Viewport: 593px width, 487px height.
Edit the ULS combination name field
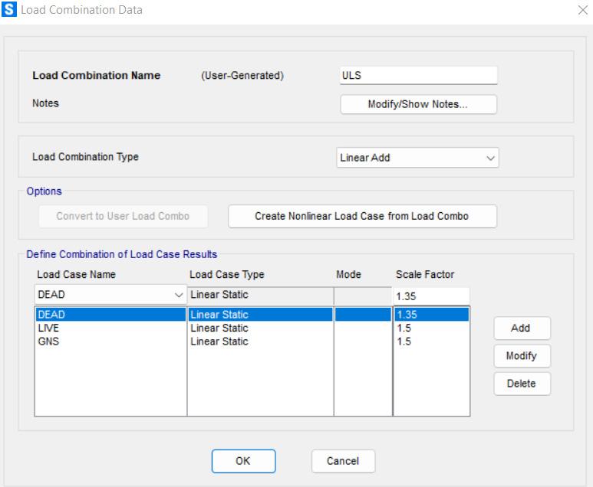point(418,76)
